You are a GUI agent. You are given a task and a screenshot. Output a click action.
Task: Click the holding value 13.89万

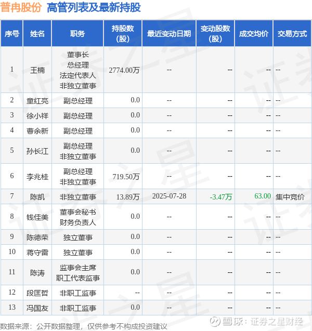(128, 197)
